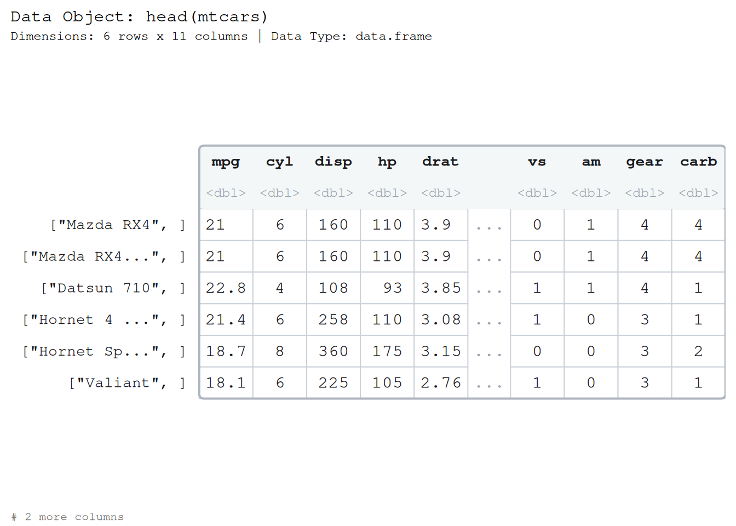Click the Mazda RX4 row label

coord(118,225)
